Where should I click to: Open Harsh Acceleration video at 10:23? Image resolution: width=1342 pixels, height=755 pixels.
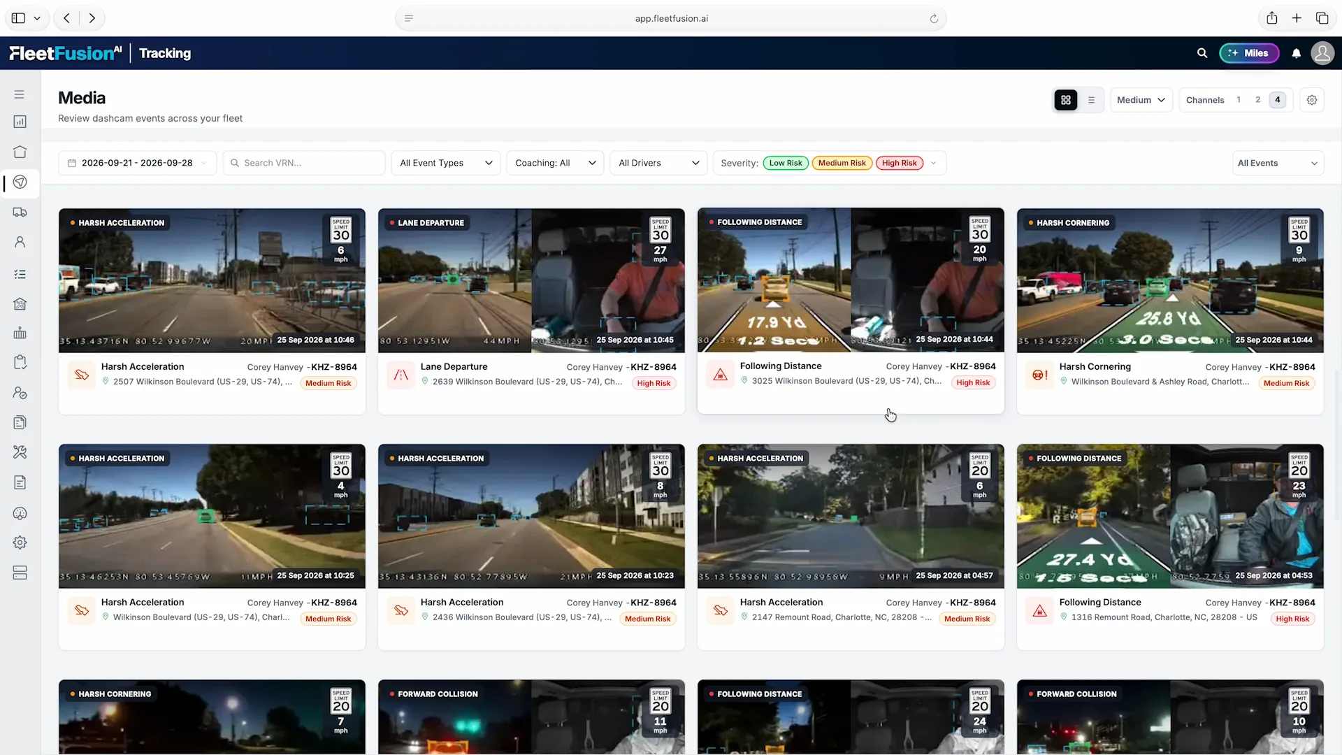531,516
